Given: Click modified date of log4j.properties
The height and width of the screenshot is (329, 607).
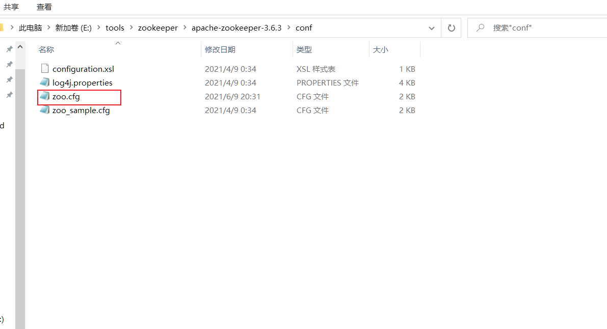Looking at the screenshot, I should pyautogui.click(x=230, y=83).
